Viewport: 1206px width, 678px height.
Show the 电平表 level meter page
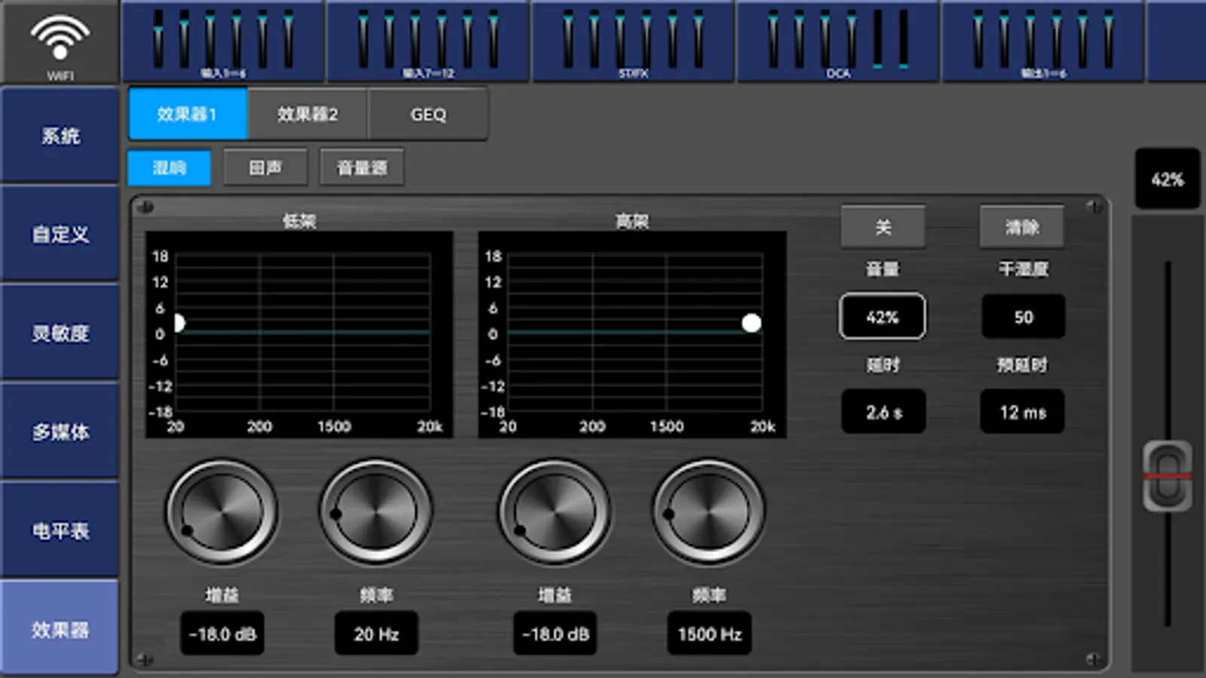[60, 530]
